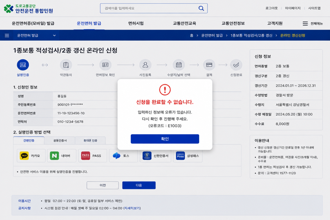Image resolution: width=330 pixels, height=220 pixels.
Task: Open the 전체메뉴 hamburger icon
Action: [x=305, y=24]
